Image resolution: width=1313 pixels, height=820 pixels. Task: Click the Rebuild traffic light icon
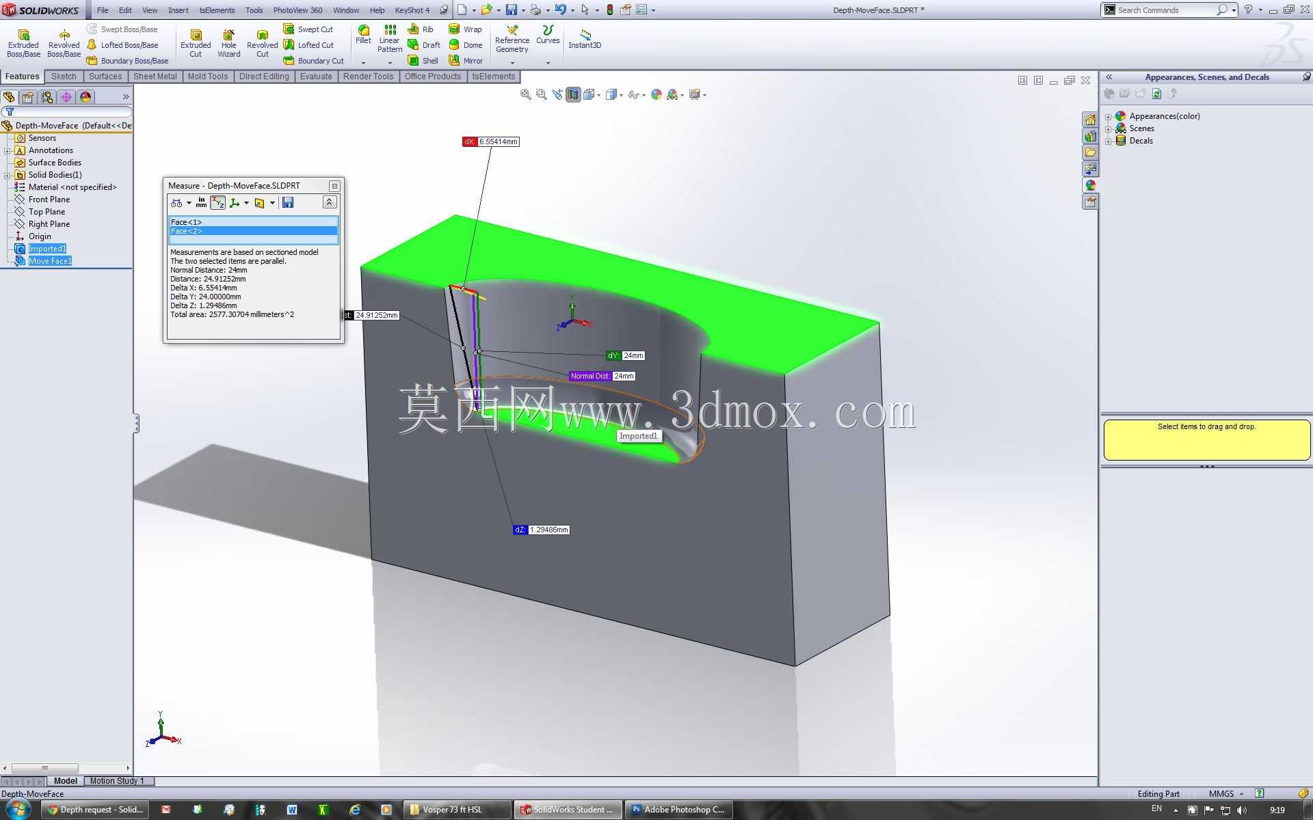610,10
